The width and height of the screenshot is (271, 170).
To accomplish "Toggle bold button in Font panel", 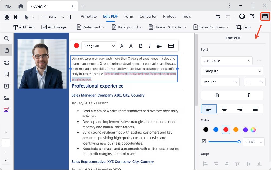I will coord(217,95).
